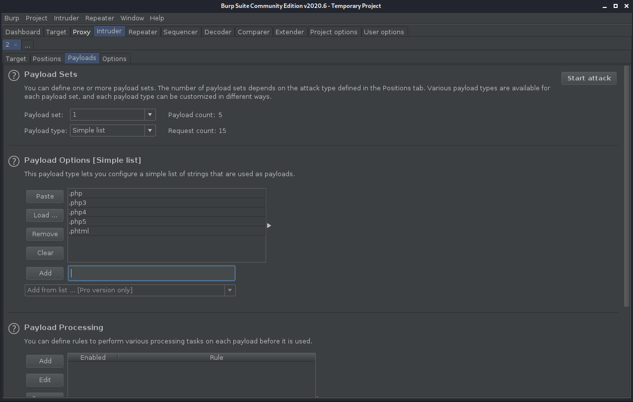Switch to the Positions tab
The height and width of the screenshot is (402, 633).
click(x=47, y=59)
